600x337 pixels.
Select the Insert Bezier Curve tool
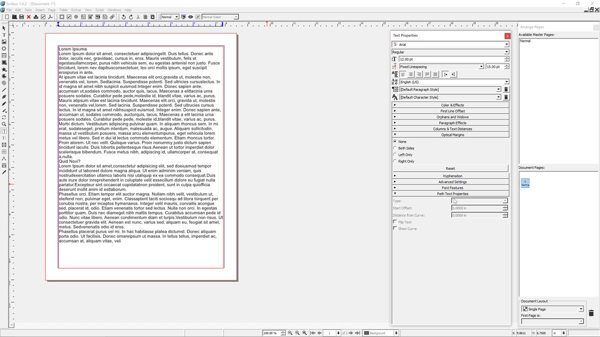point(4,97)
